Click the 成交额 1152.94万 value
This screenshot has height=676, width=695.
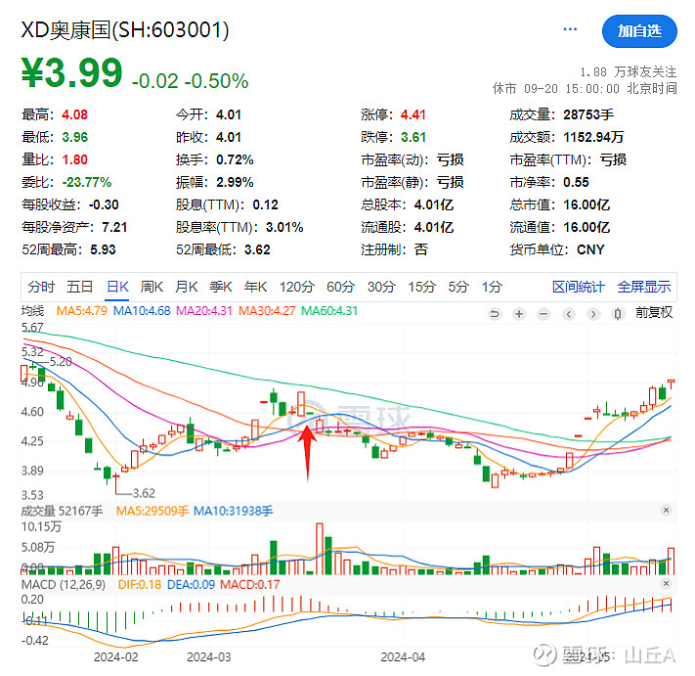[x=593, y=137]
